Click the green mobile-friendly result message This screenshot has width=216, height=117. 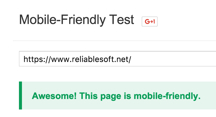click(x=116, y=96)
